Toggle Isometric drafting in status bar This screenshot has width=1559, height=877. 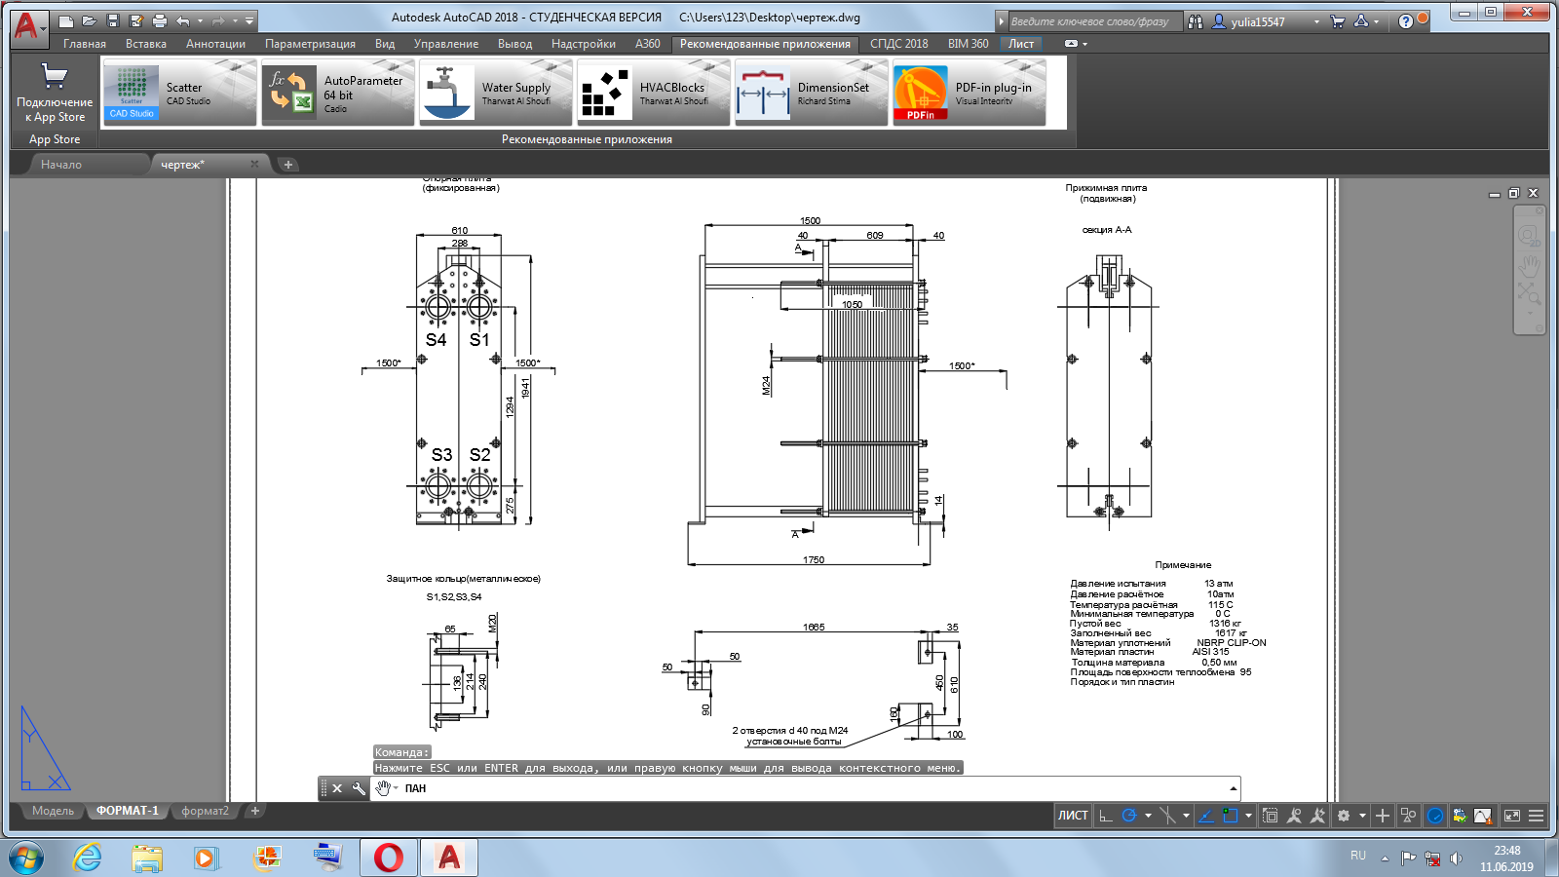click(x=1167, y=816)
